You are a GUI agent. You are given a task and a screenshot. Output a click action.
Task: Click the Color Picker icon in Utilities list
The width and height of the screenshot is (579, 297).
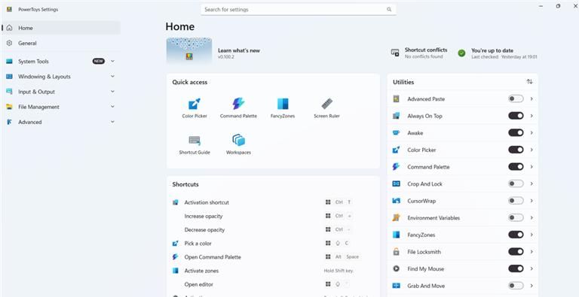(397, 150)
